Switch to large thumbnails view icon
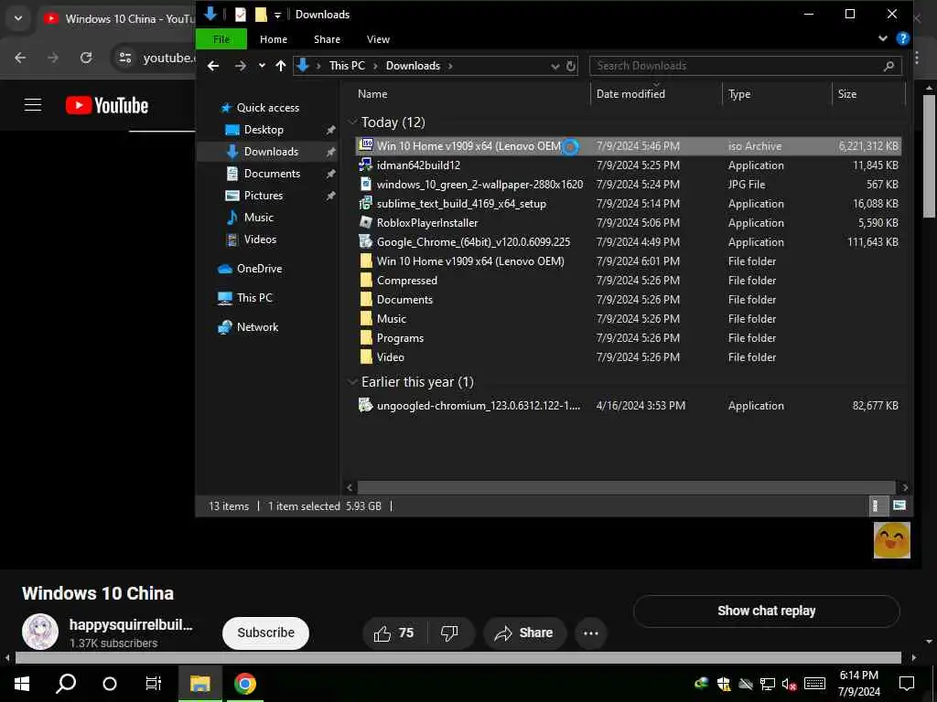The image size is (937, 702). pos(899,506)
